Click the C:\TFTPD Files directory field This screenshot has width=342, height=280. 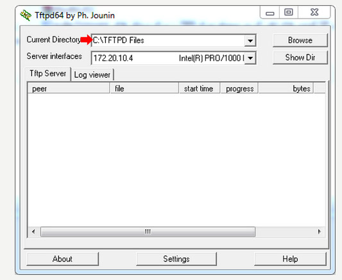click(168, 40)
